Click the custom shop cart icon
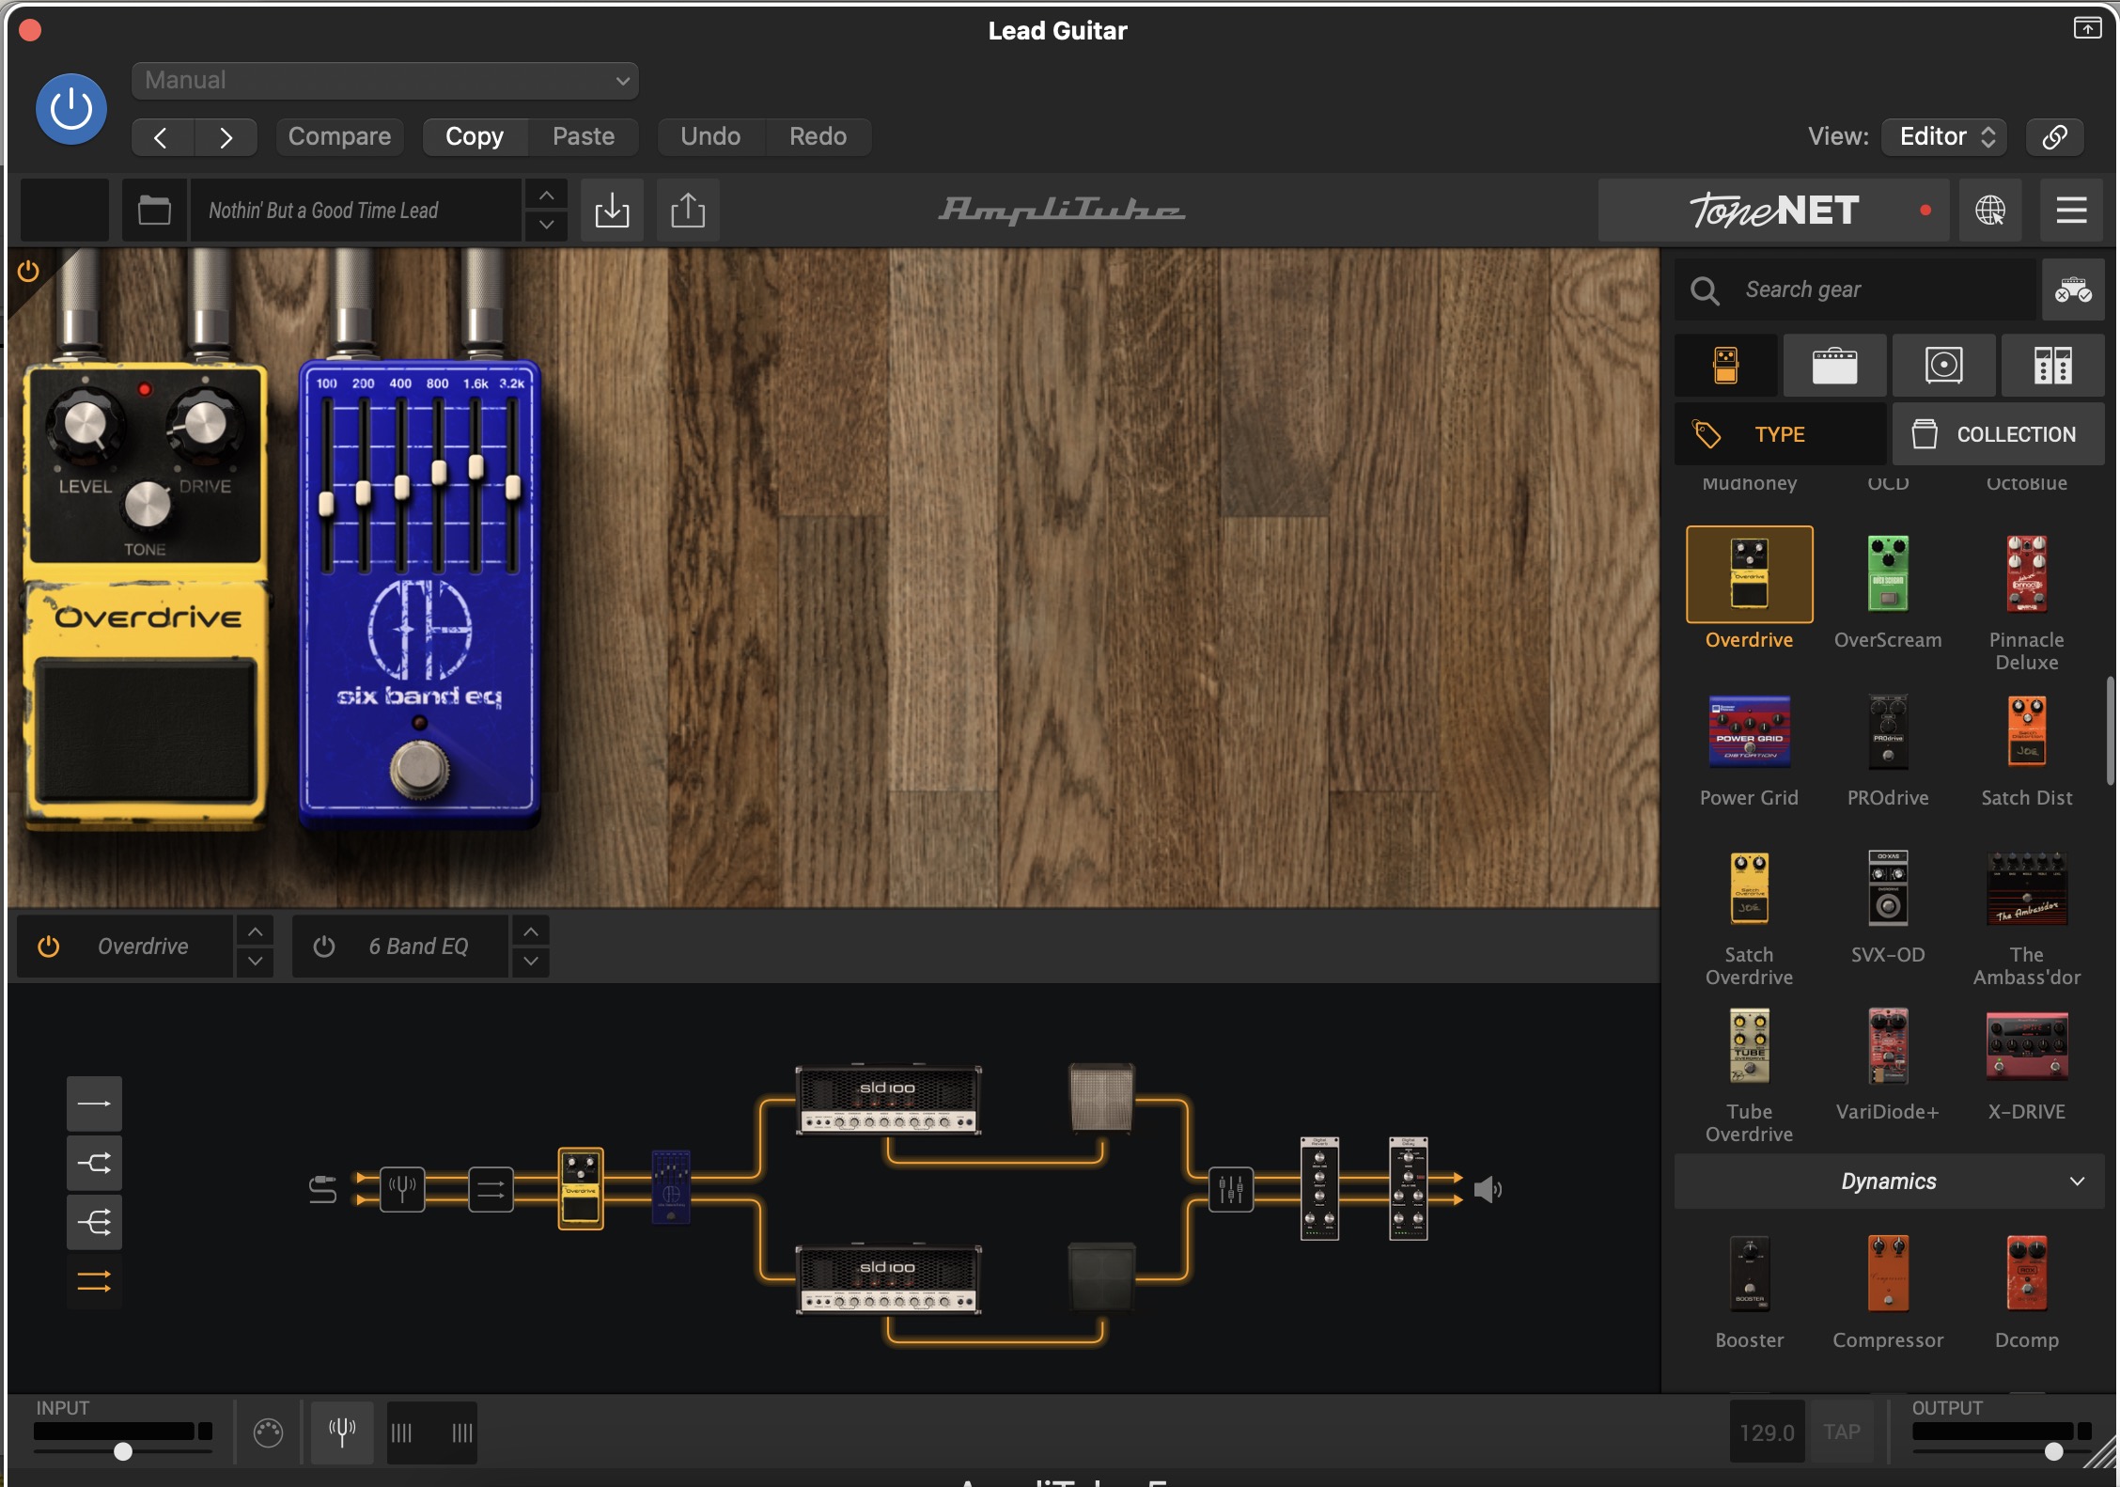The width and height of the screenshot is (2120, 1487). tap(2073, 290)
